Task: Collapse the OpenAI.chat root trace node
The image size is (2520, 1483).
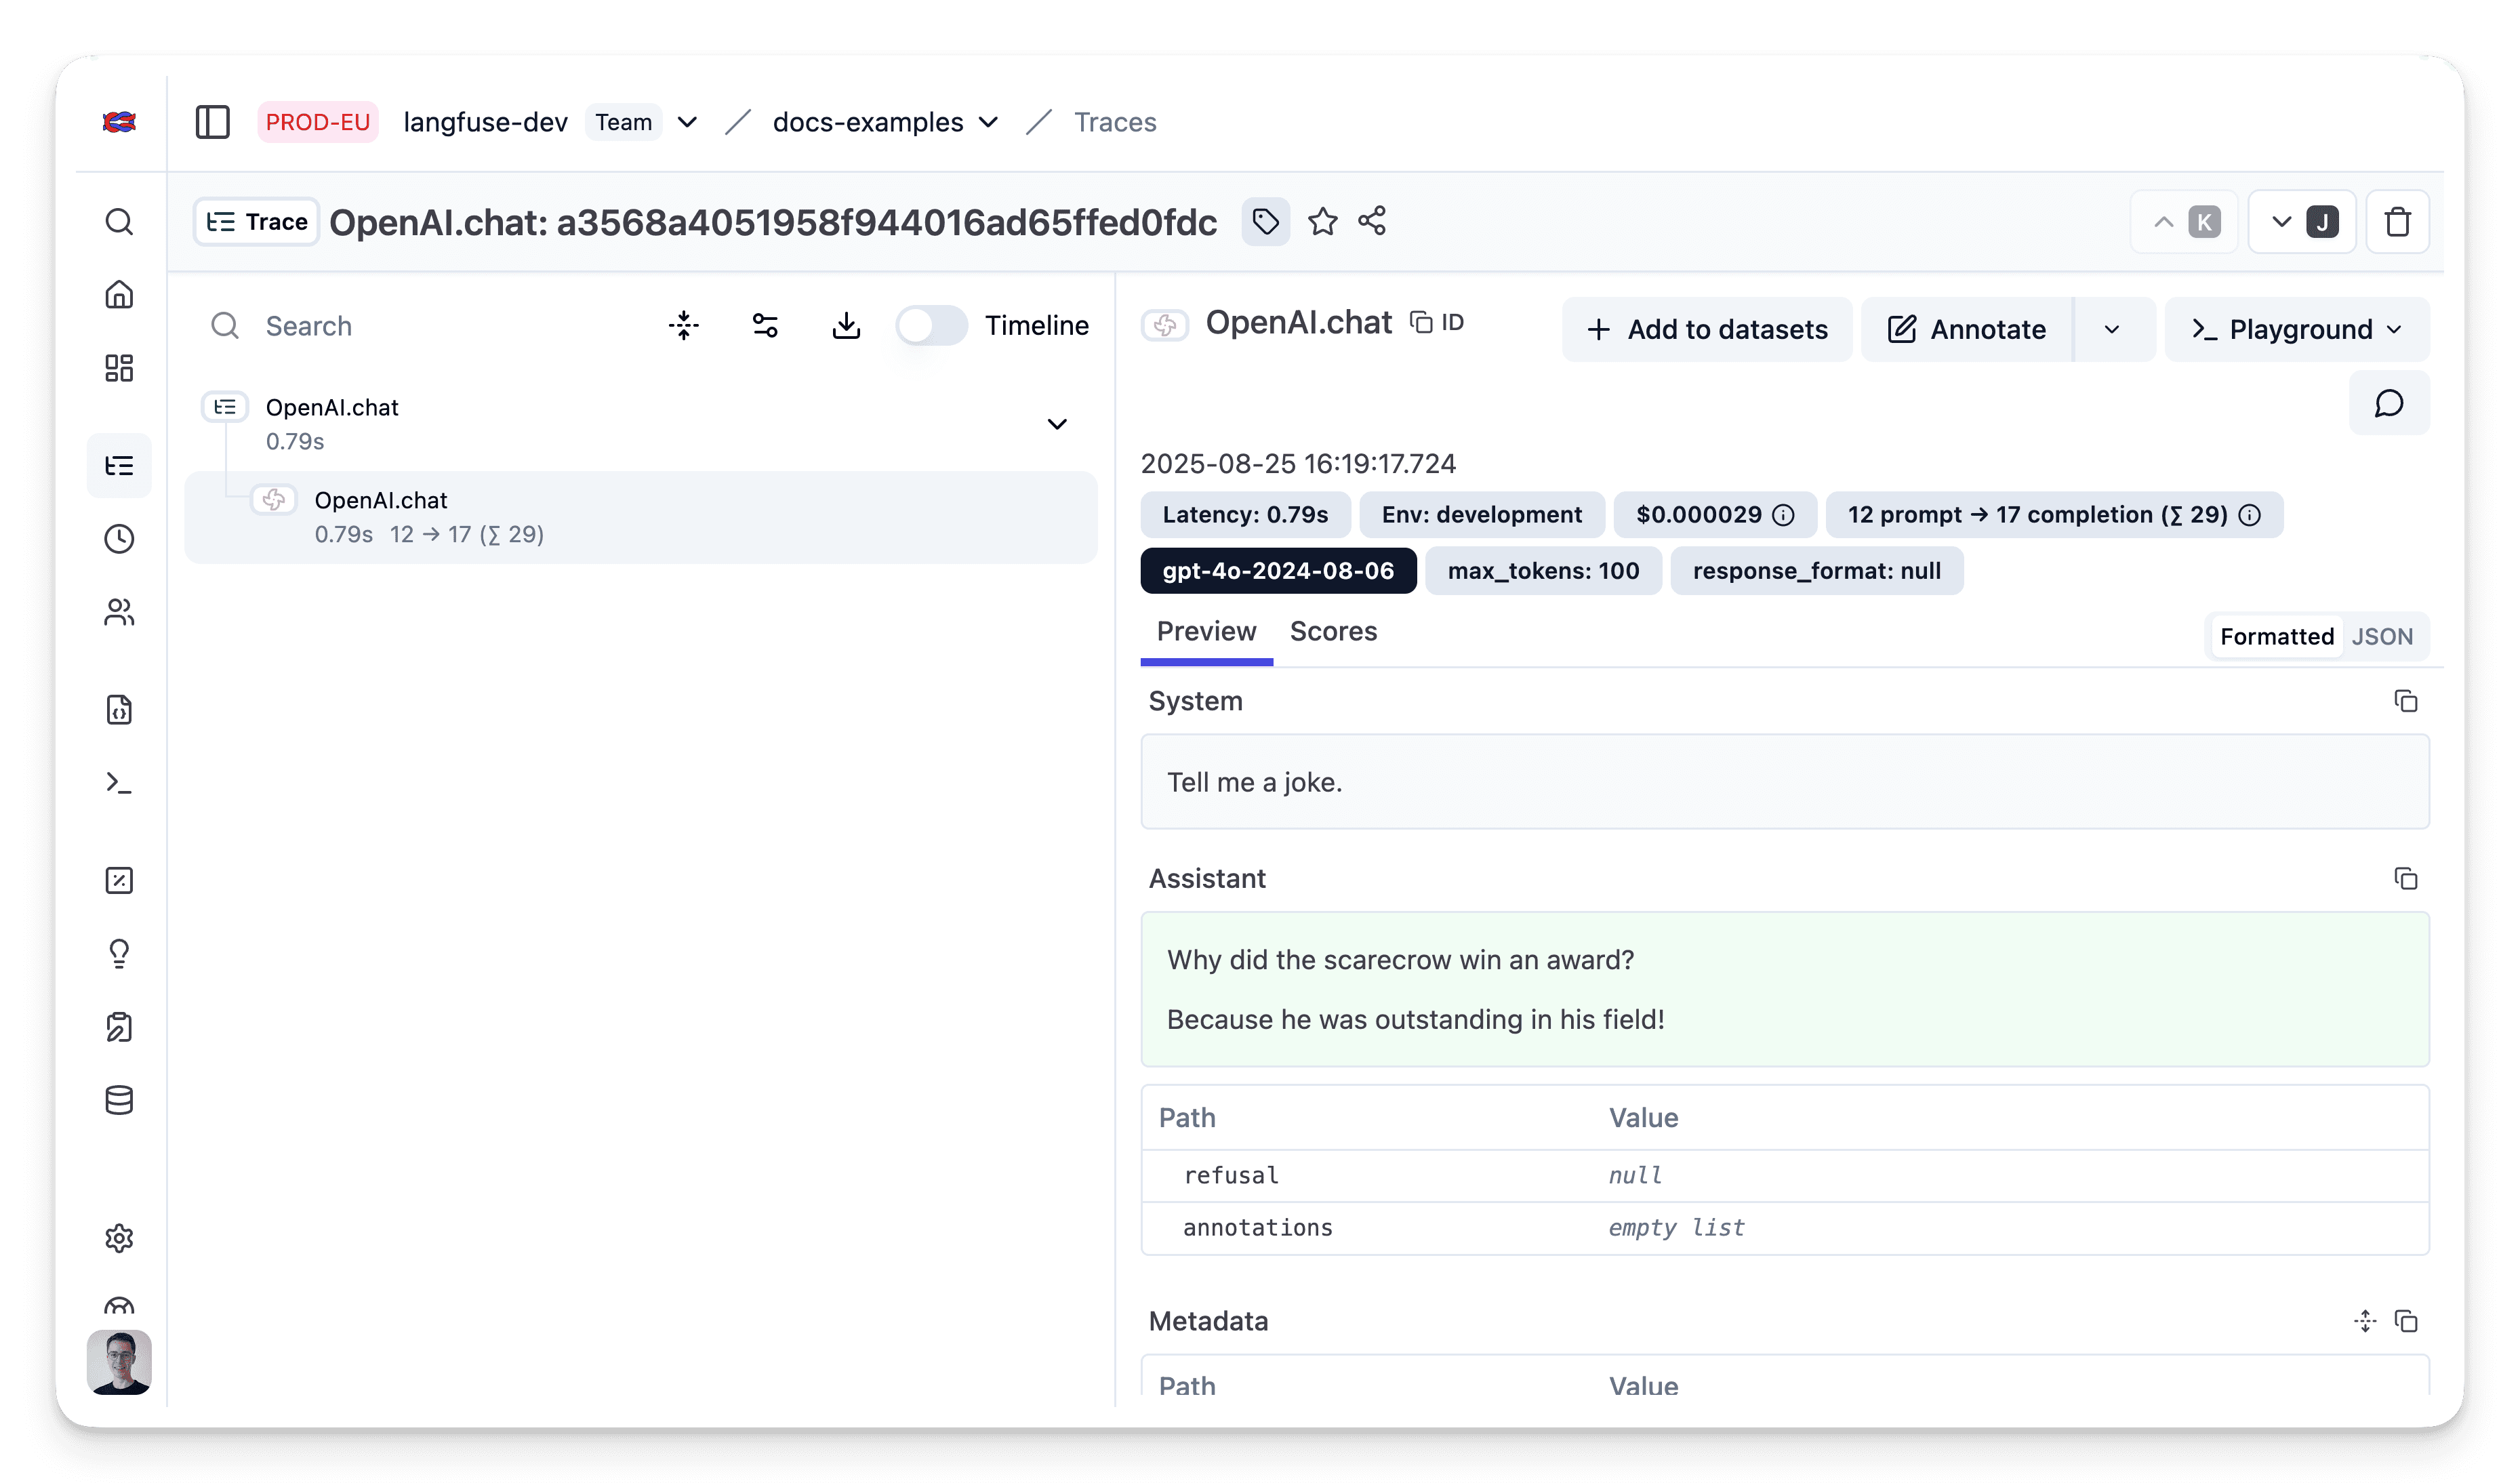Action: (x=1057, y=424)
